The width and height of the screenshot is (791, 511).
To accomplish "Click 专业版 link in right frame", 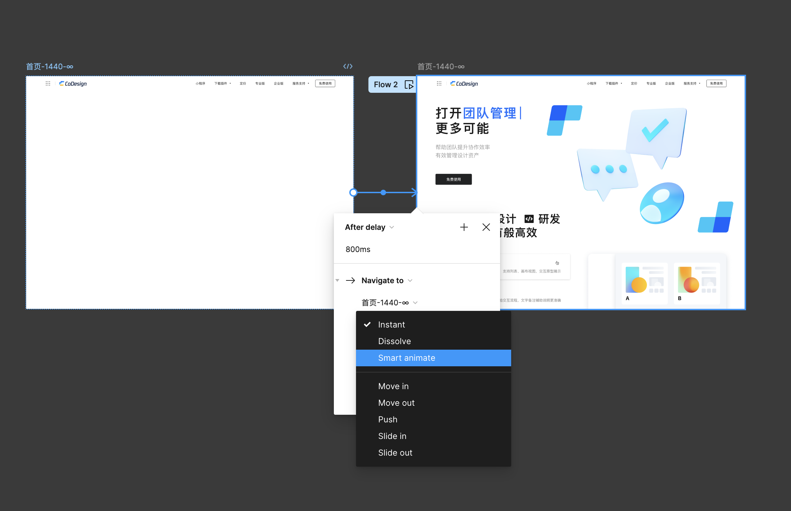I will tap(651, 83).
